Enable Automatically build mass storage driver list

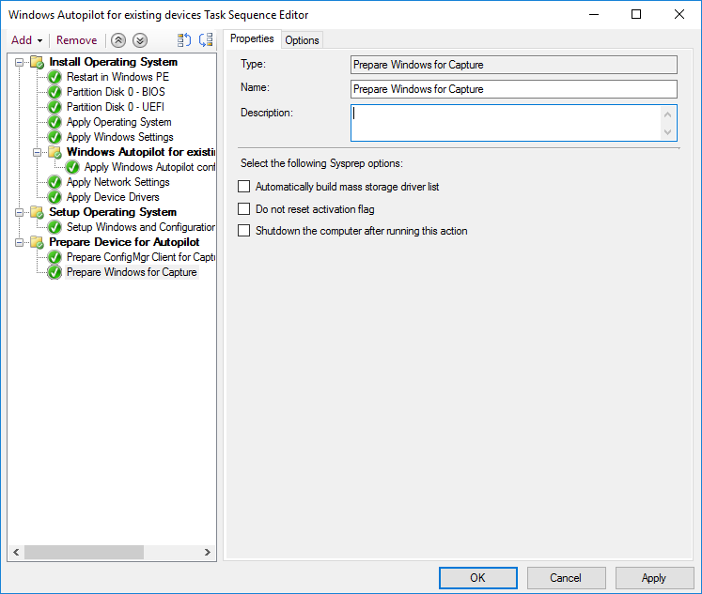(x=243, y=187)
